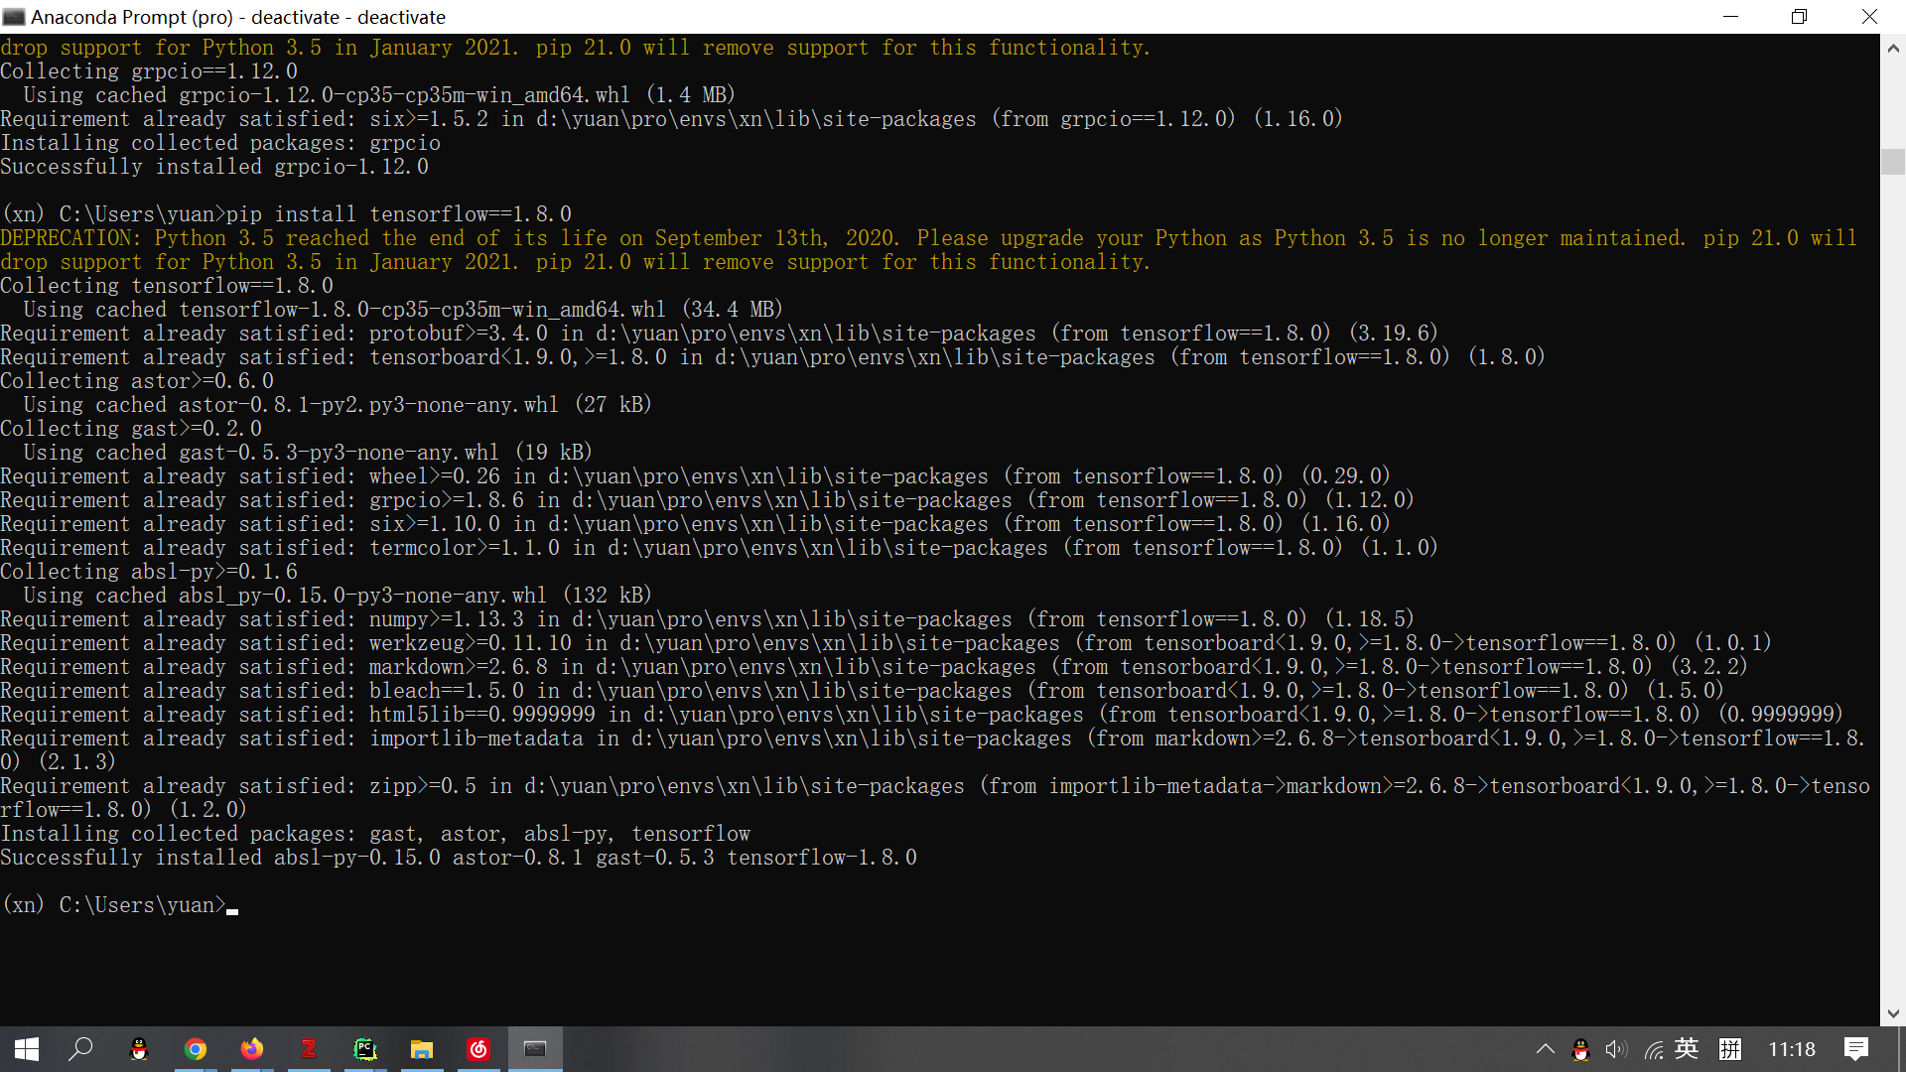Open the Wi-Fi network status icon
This screenshot has height=1072, width=1906.
coord(1653,1049)
